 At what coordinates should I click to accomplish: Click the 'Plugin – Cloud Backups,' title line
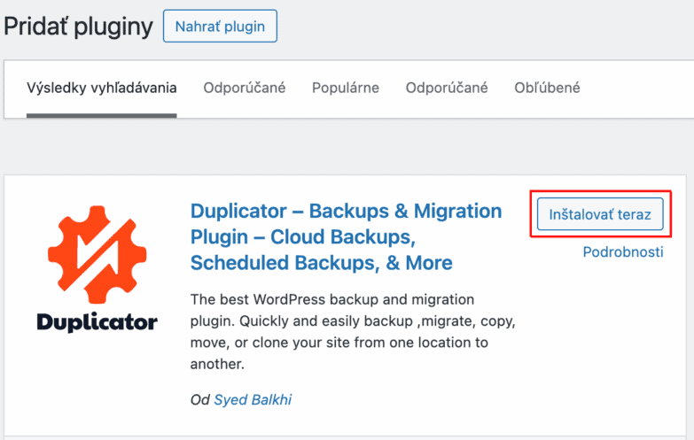coord(303,237)
